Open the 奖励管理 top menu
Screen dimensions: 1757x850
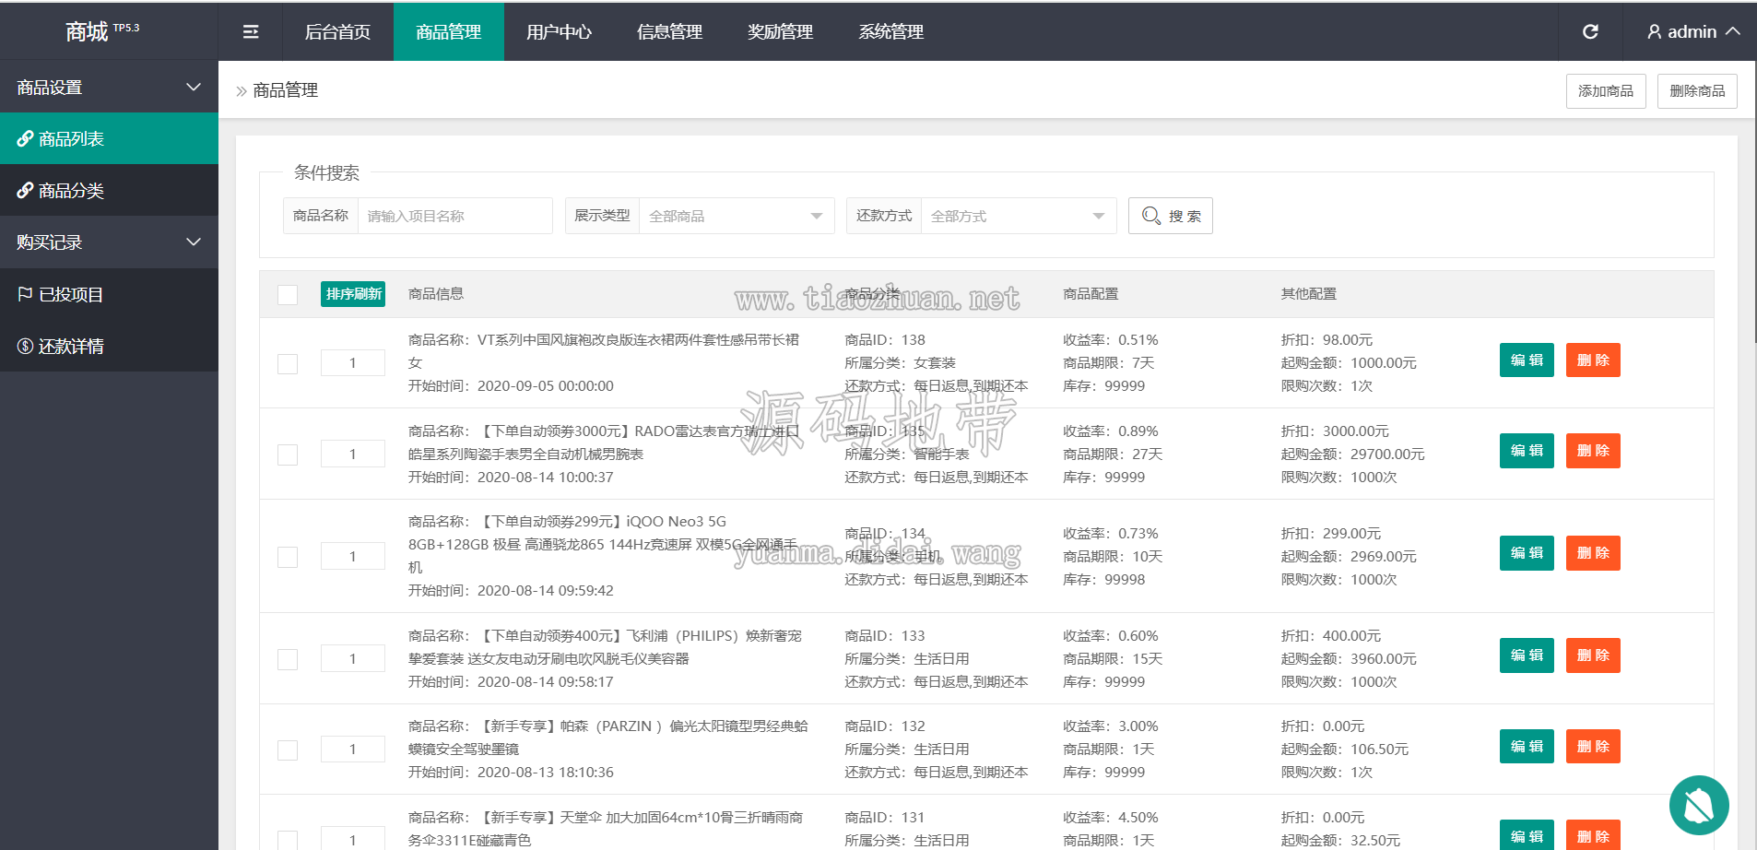[x=781, y=31]
